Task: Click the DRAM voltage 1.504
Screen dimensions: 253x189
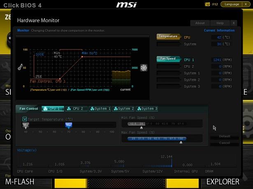Action: pyautogui.click(x=216, y=164)
